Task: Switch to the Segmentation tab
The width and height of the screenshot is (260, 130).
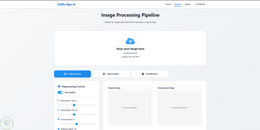Action: click(x=111, y=74)
